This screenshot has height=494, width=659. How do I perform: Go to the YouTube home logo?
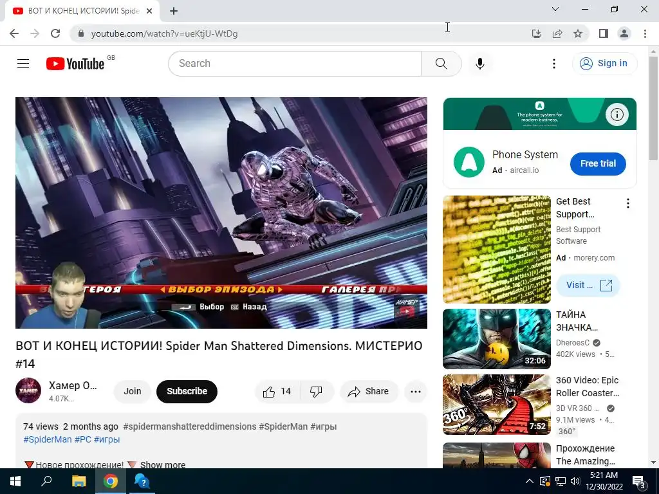click(75, 64)
